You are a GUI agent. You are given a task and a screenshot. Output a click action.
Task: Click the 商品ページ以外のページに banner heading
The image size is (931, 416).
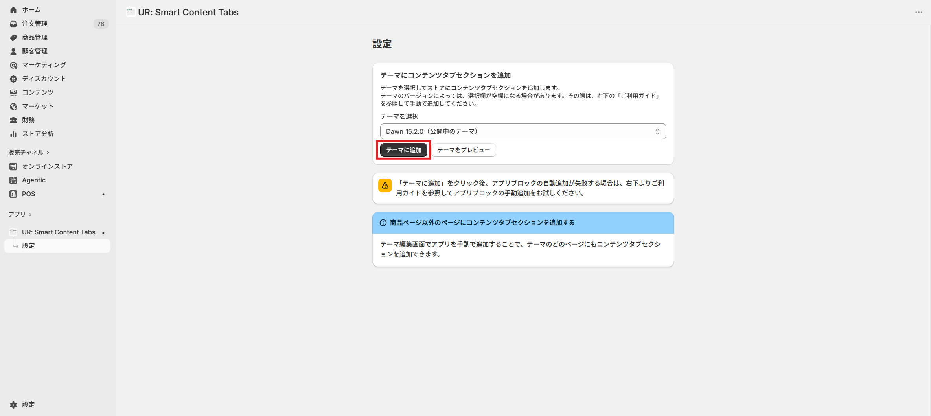click(x=482, y=223)
